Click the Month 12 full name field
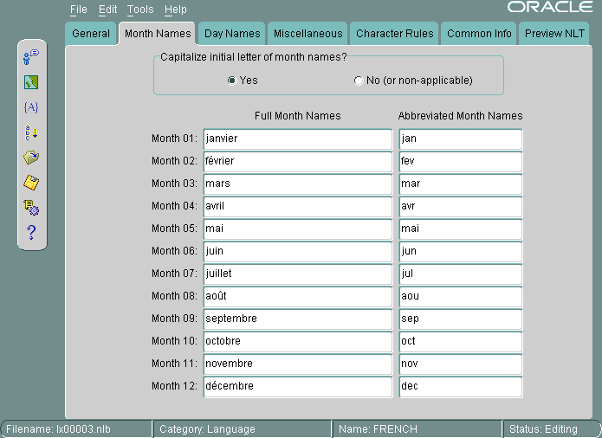The width and height of the screenshot is (602, 438). (297, 386)
